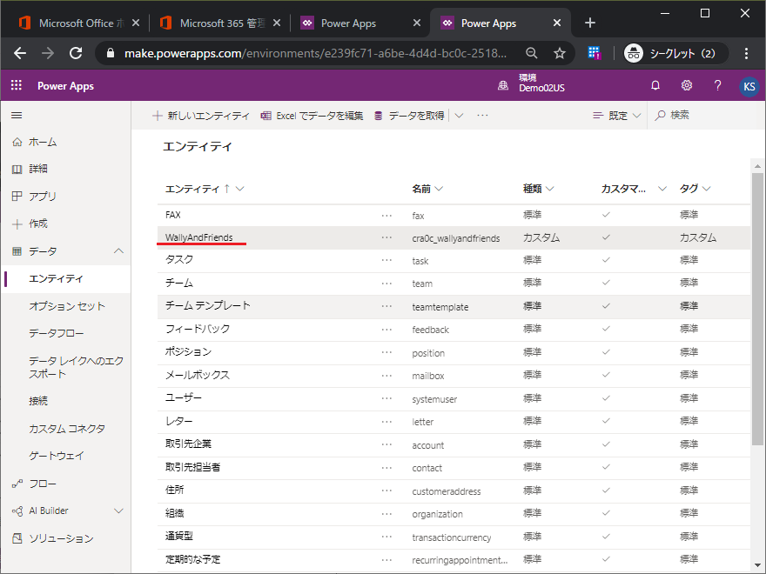Open 接続 in the sidebar
The image size is (766, 574).
pos(38,401)
